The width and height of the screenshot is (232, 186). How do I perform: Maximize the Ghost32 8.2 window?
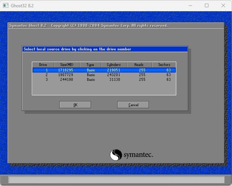[207, 6]
